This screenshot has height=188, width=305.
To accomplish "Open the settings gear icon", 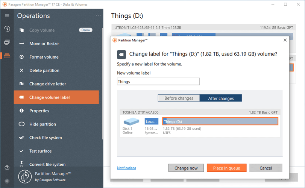I will click(7, 181).
